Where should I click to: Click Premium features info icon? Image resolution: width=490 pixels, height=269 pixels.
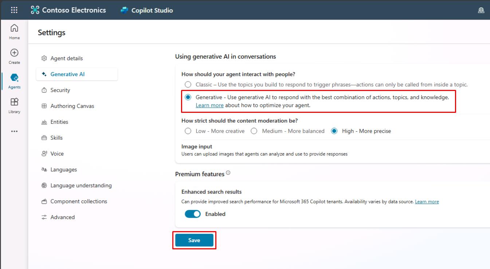tap(228, 173)
